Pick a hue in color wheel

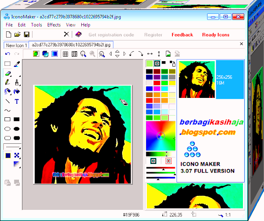160,136
